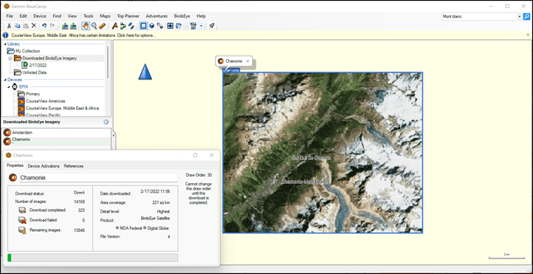This screenshot has width=533, height=274.
Task: Click the blue triangle compass on map
Action: point(145,72)
